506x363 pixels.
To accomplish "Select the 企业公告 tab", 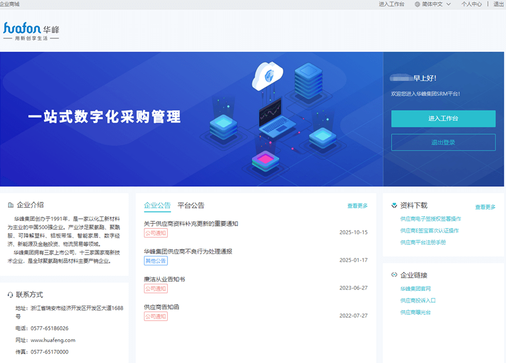I will (157, 206).
